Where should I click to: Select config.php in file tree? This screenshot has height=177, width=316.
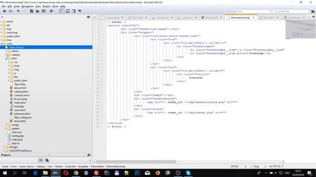tap(18, 136)
